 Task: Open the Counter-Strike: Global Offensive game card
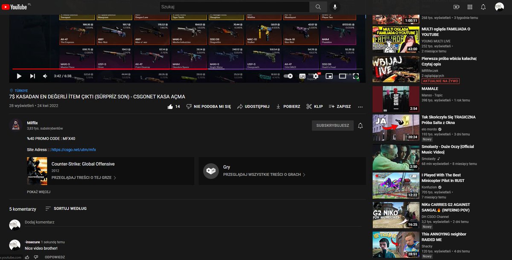(x=111, y=171)
